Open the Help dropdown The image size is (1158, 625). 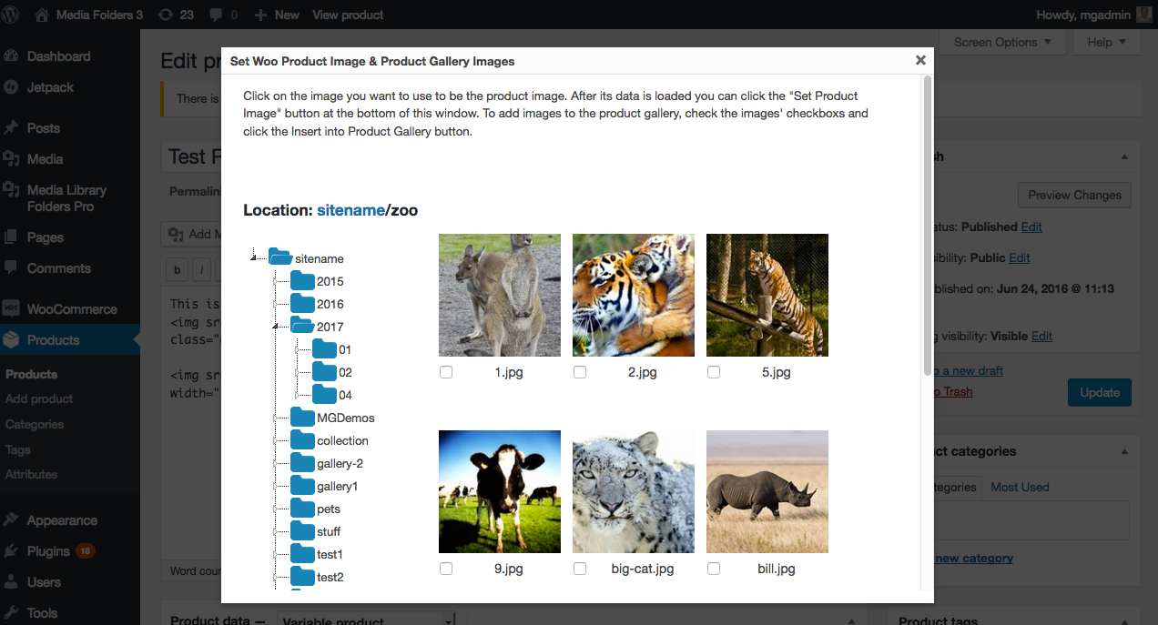(1105, 42)
